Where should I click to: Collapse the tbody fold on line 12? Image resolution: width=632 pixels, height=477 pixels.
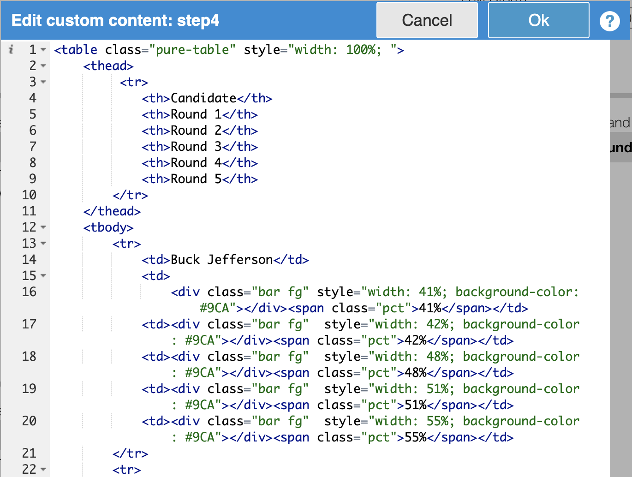click(x=43, y=227)
